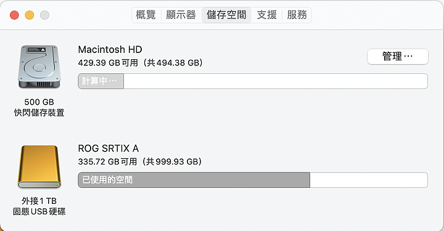Open the 顯示器 tab

[x=181, y=15]
